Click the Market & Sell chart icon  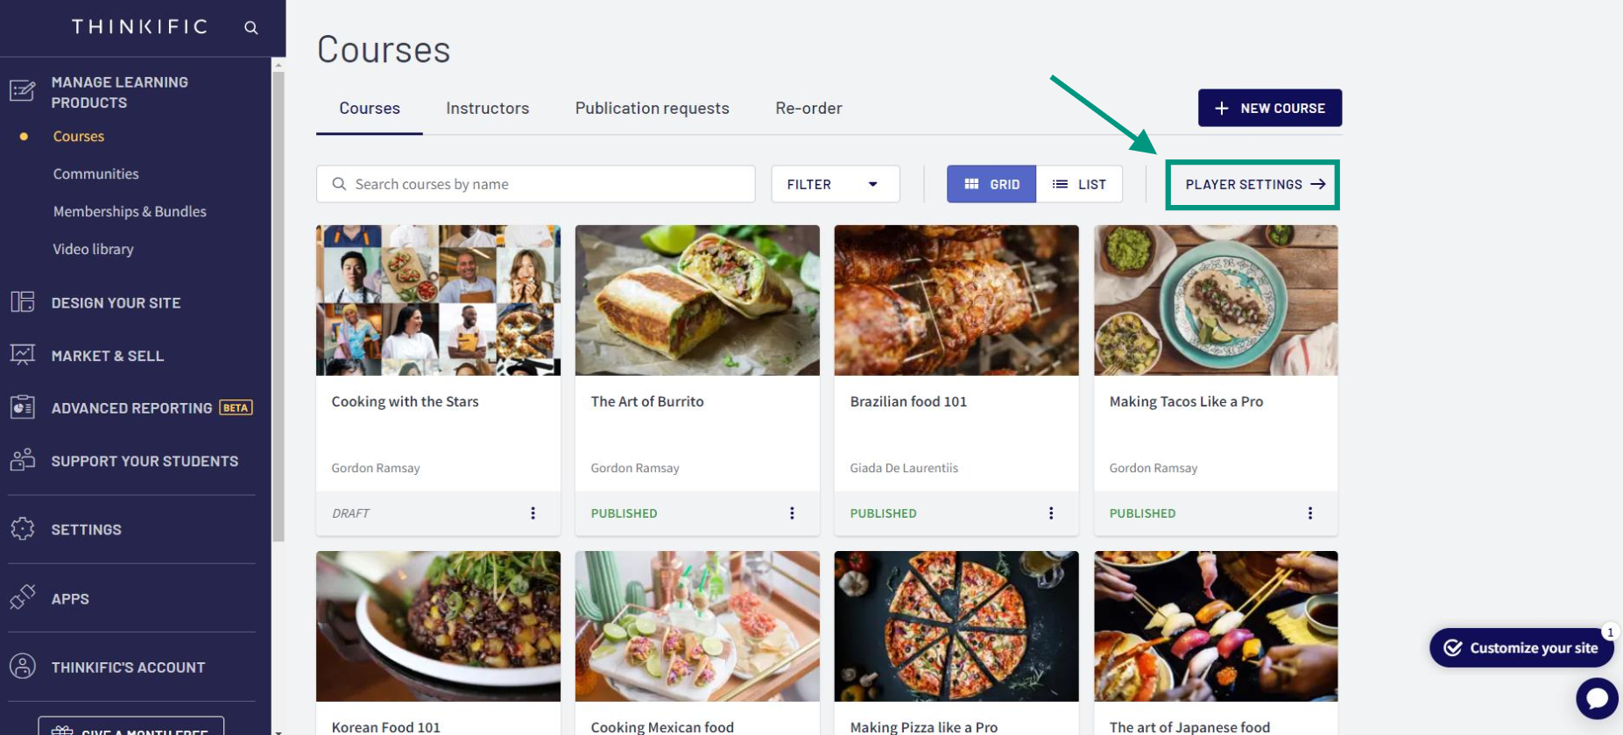pos(23,355)
